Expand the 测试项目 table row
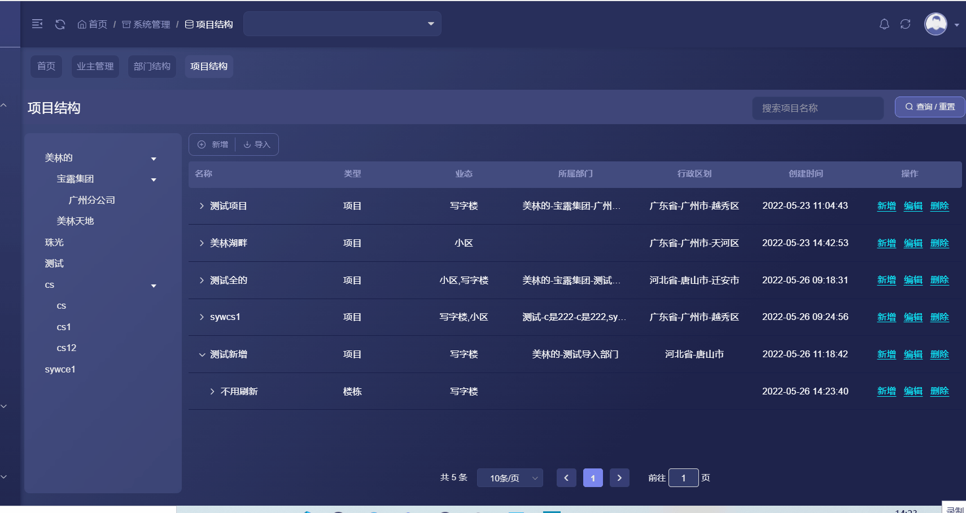 pos(202,205)
